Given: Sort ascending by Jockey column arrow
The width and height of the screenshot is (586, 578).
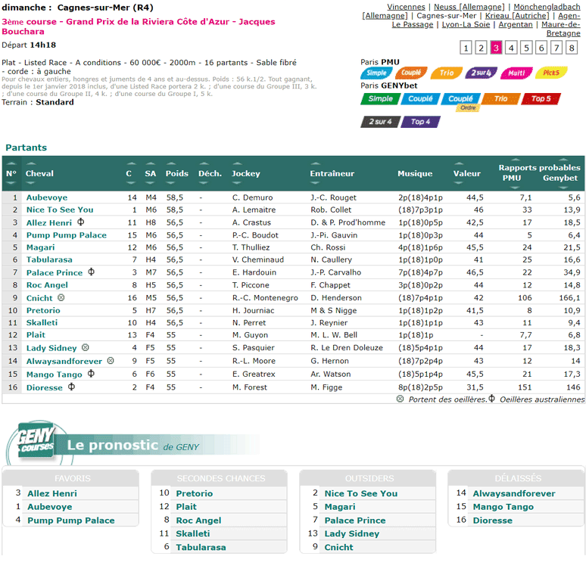Looking at the screenshot, I should click(x=237, y=164).
